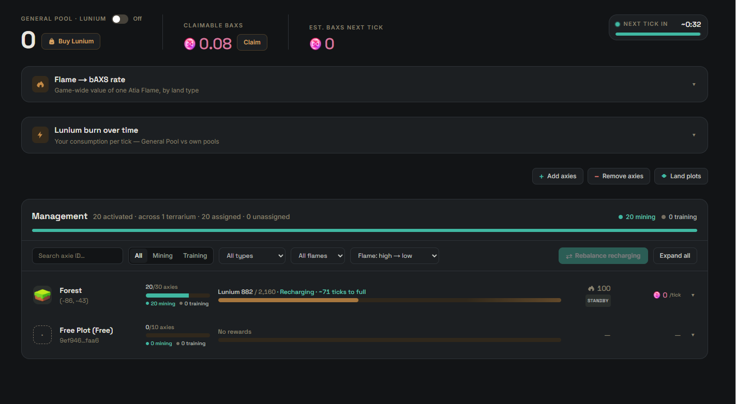The width and height of the screenshot is (736, 404).
Task: Click the Free Plot address 9ef946...faa6
Action: click(x=79, y=340)
